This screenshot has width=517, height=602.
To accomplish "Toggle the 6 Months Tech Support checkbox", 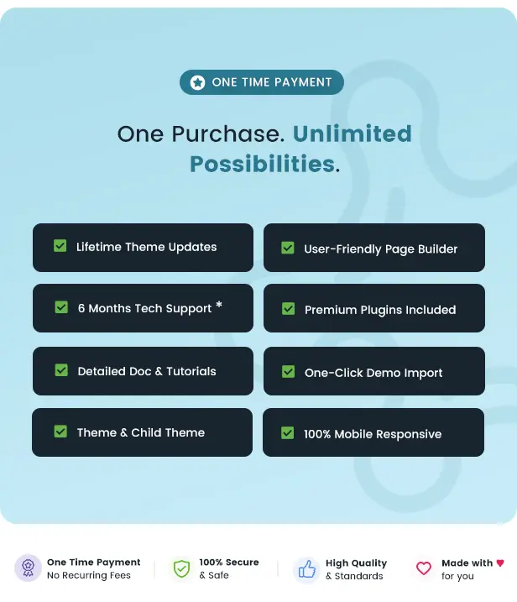I will pyautogui.click(x=61, y=307).
